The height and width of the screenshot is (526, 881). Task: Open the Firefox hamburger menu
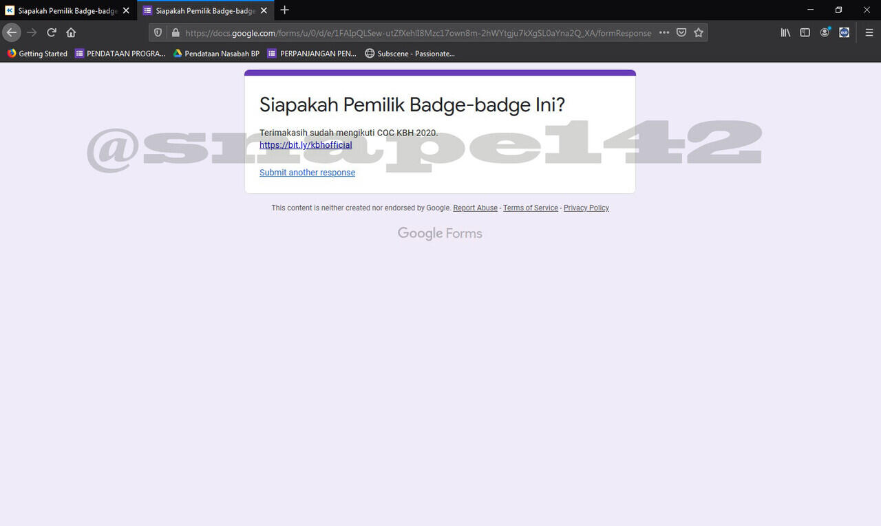pyautogui.click(x=869, y=32)
